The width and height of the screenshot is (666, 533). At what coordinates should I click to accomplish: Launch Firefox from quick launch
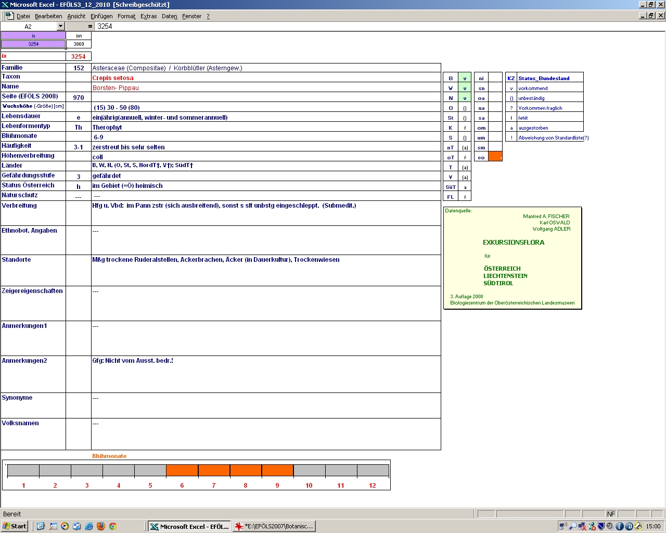[101, 526]
